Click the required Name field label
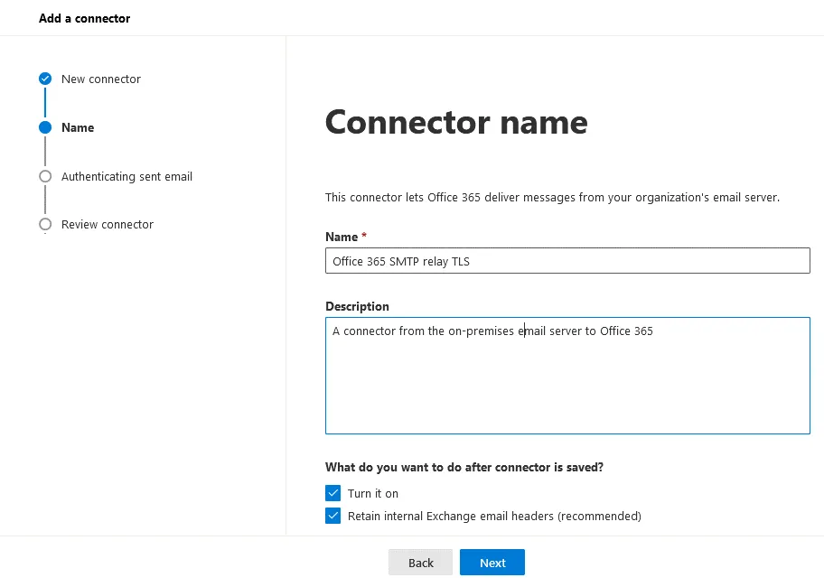Viewport: 824px width, 587px height. (342, 237)
